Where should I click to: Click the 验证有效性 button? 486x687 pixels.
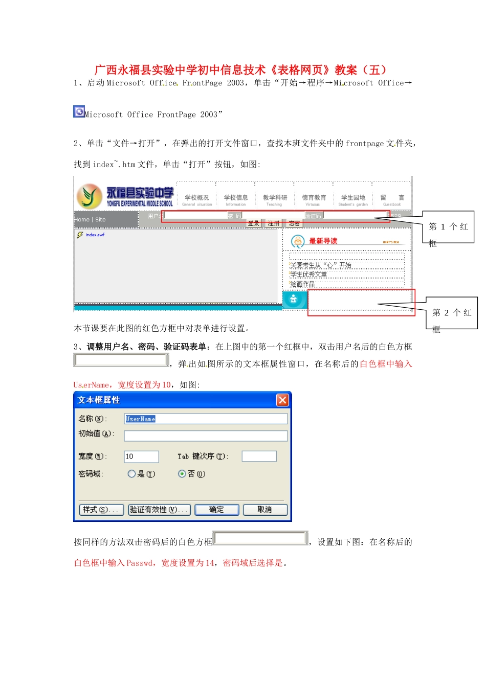point(159,510)
